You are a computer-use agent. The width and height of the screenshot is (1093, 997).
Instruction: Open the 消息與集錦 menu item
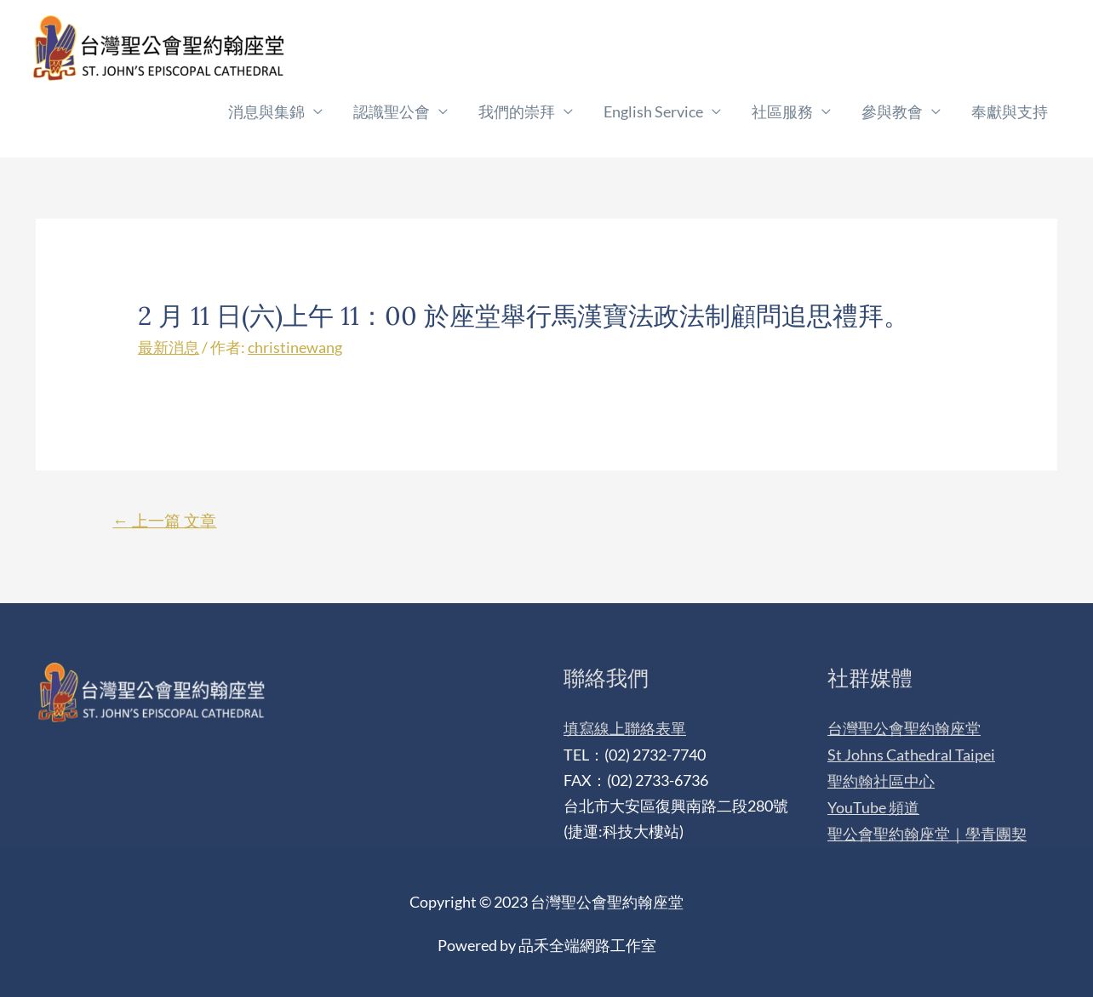click(266, 111)
